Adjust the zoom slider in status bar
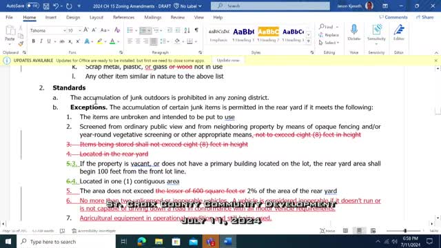The height and width of the screenshot is (248, 441). [405, 231]
